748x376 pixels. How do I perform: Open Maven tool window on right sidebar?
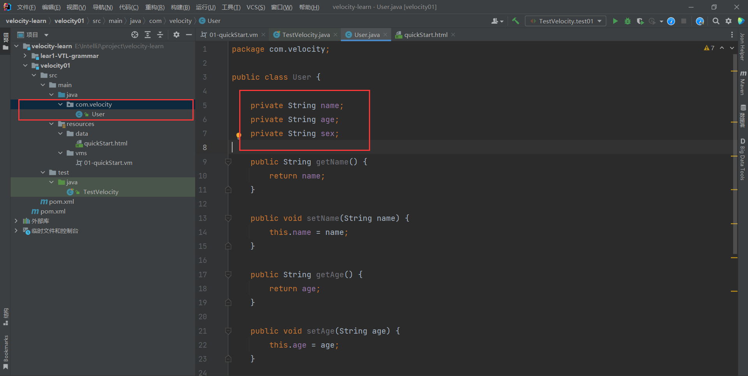pos(743,83)
